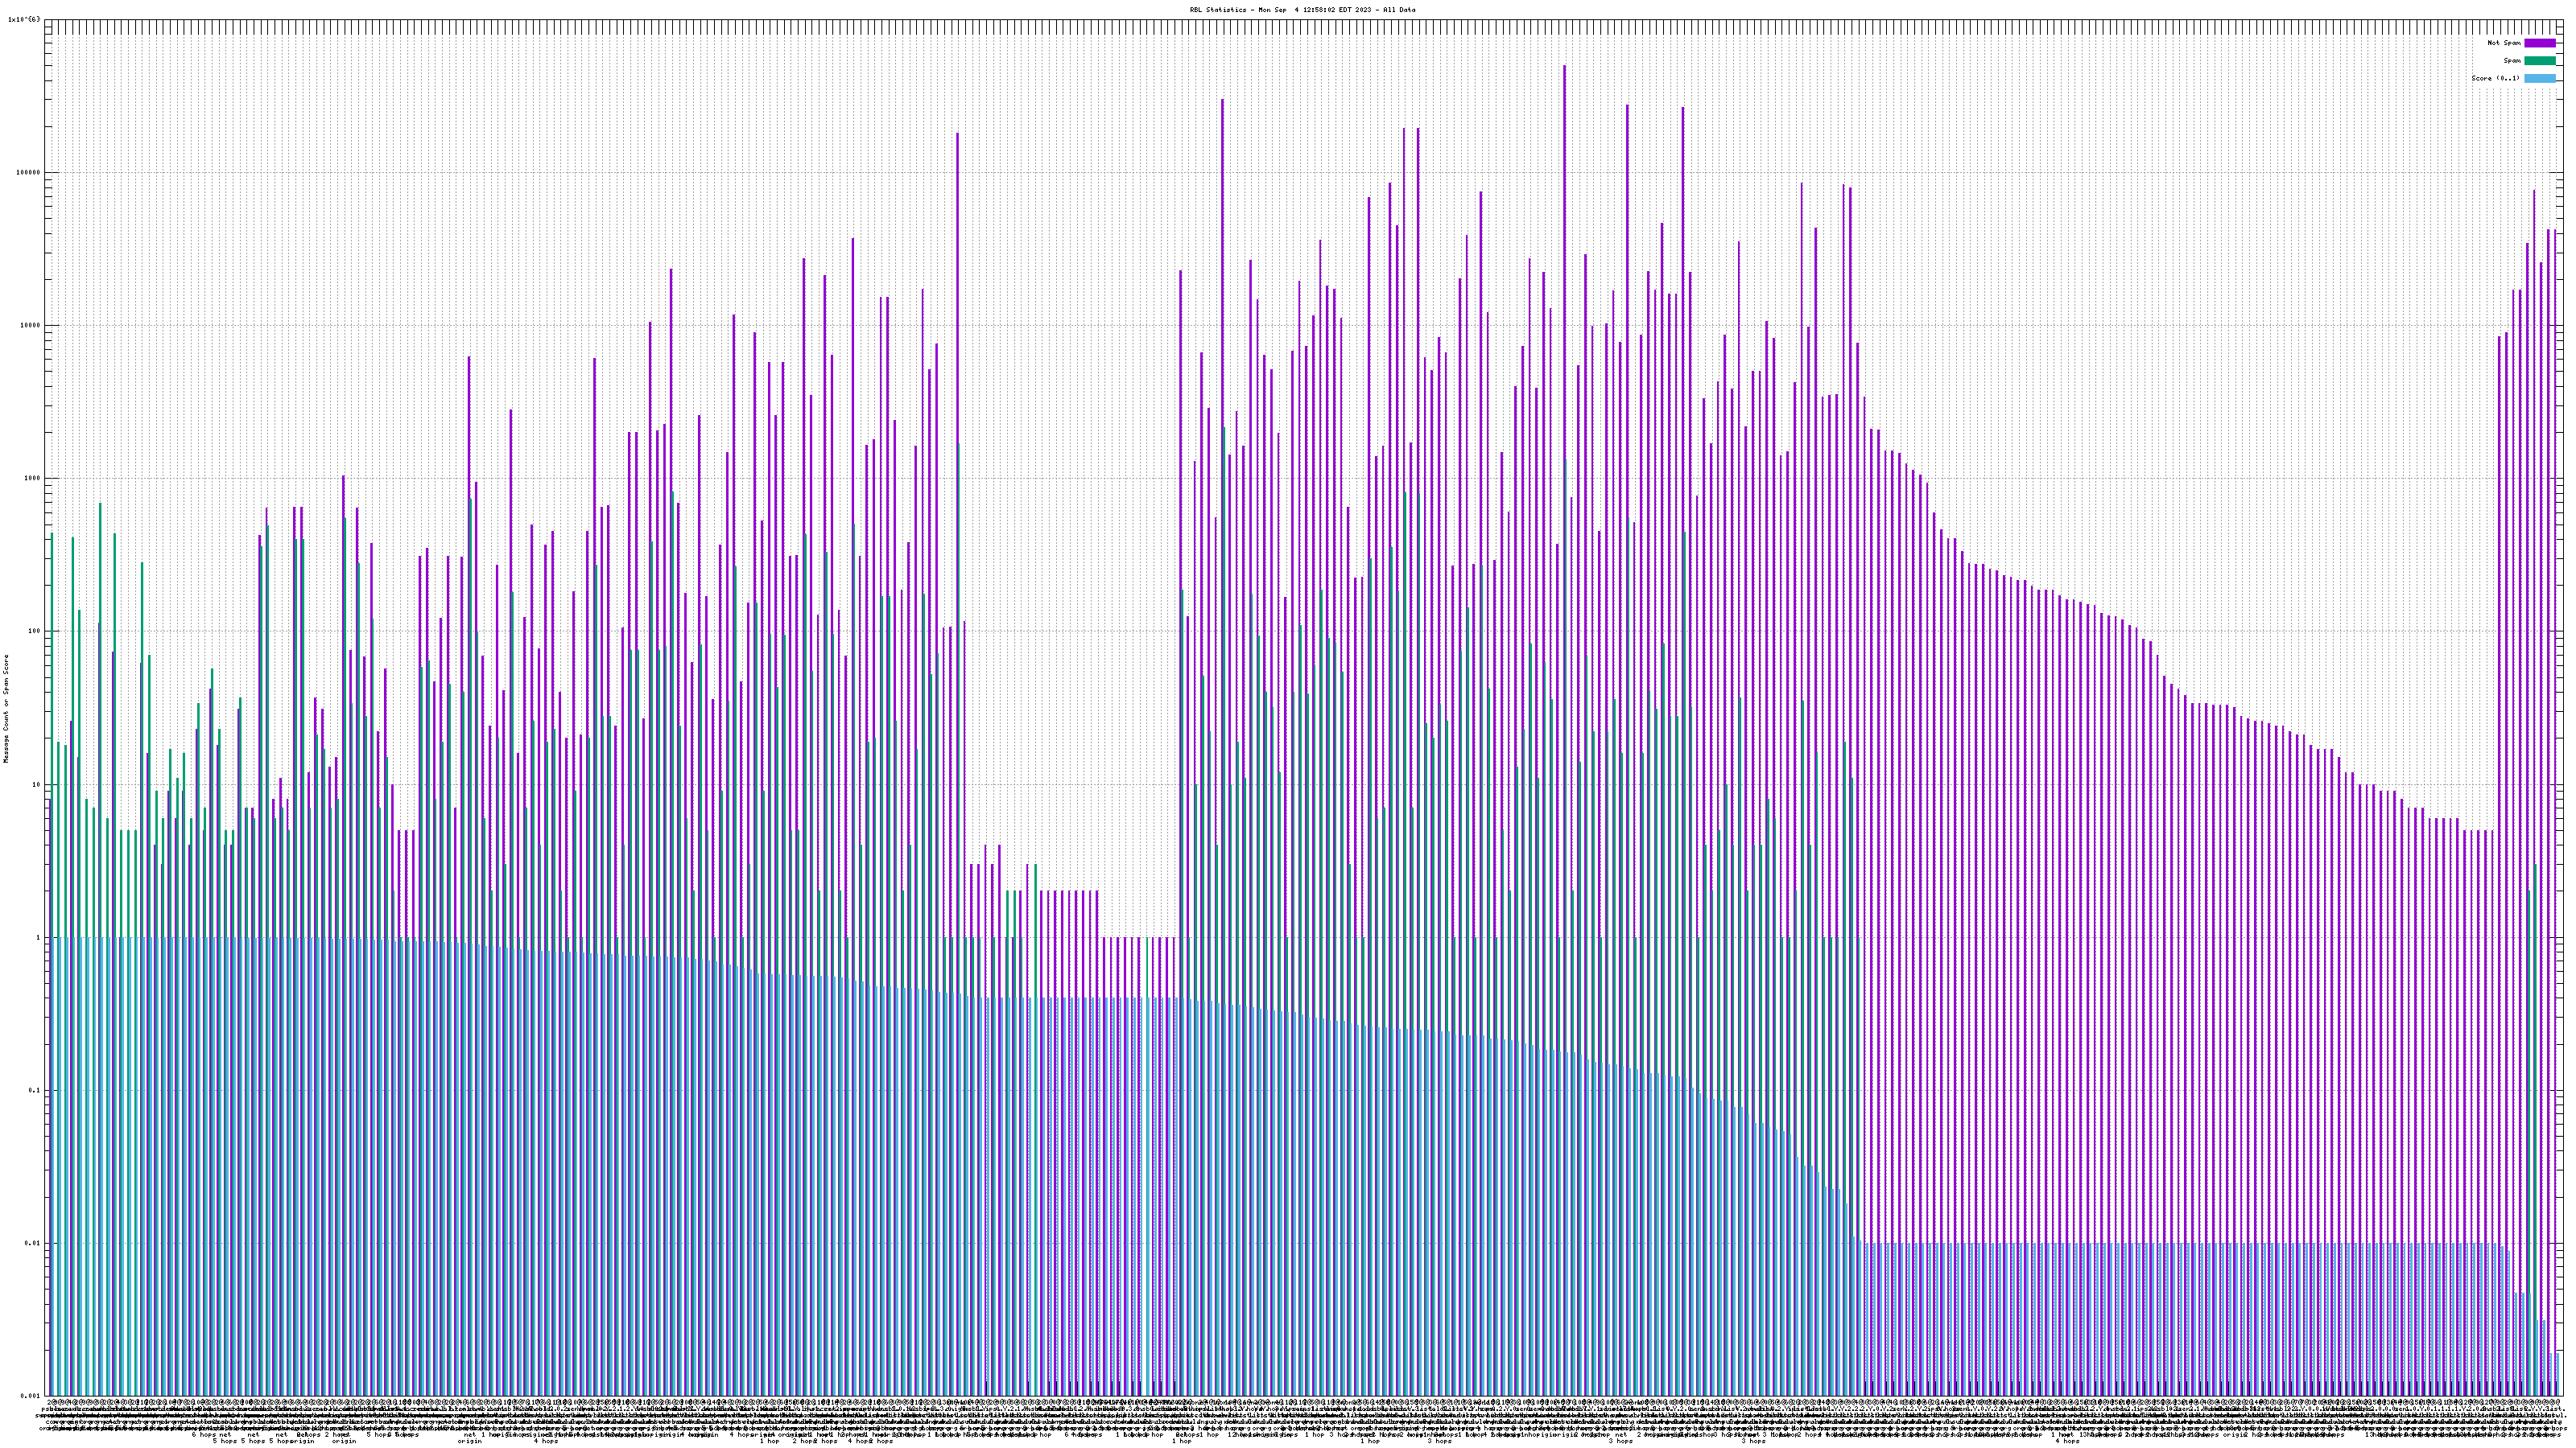Click the 100000 y-axis tick label
2576x1448 pixels.
pos(29,172)
